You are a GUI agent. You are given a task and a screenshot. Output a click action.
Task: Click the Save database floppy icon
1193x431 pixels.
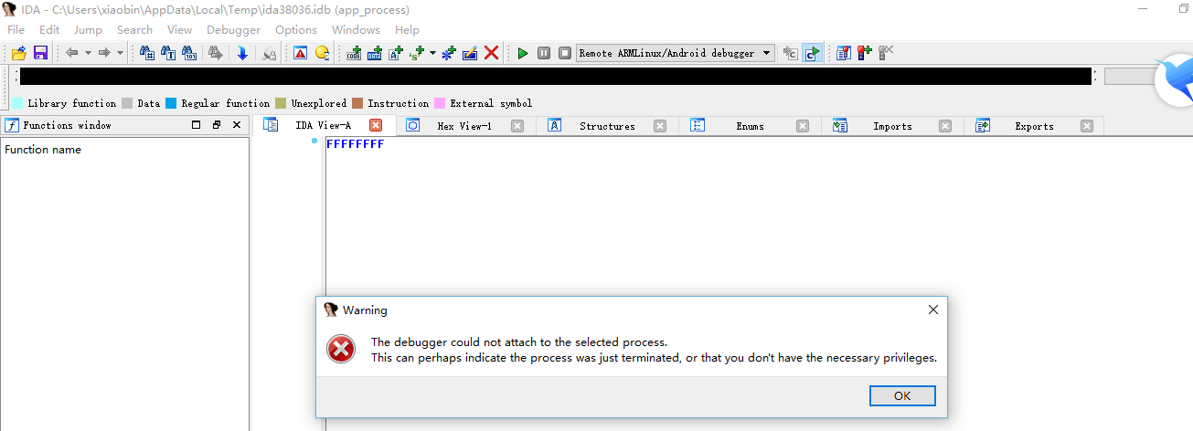(x=40, y=53)
